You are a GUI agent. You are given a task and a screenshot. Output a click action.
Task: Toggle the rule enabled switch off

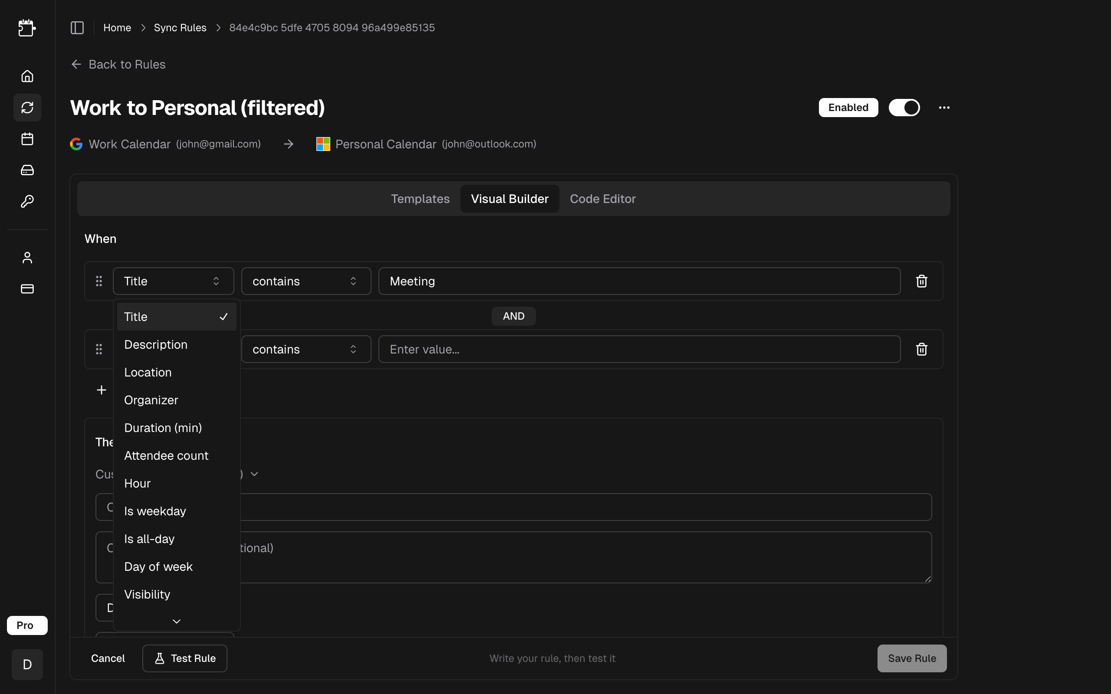tap(904, 108)
